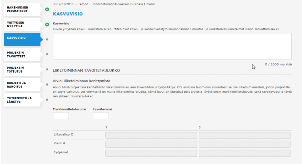Viewport: 302px width, 164px height.
Task: Click the Työpaikat row label
Action: 61,152
